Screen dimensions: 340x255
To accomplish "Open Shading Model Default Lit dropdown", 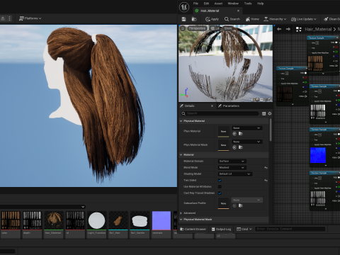I will pos(235,174).
